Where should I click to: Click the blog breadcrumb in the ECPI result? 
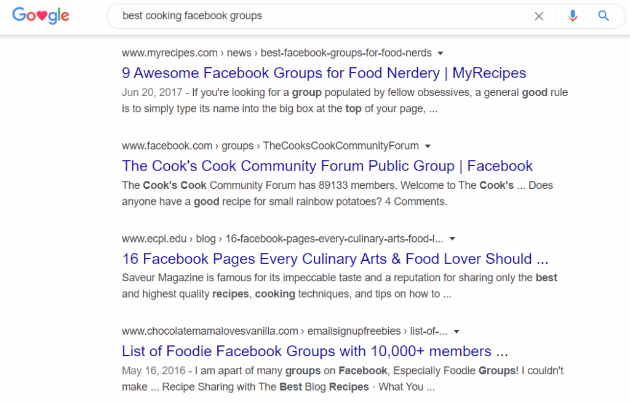tap(206, 239)
